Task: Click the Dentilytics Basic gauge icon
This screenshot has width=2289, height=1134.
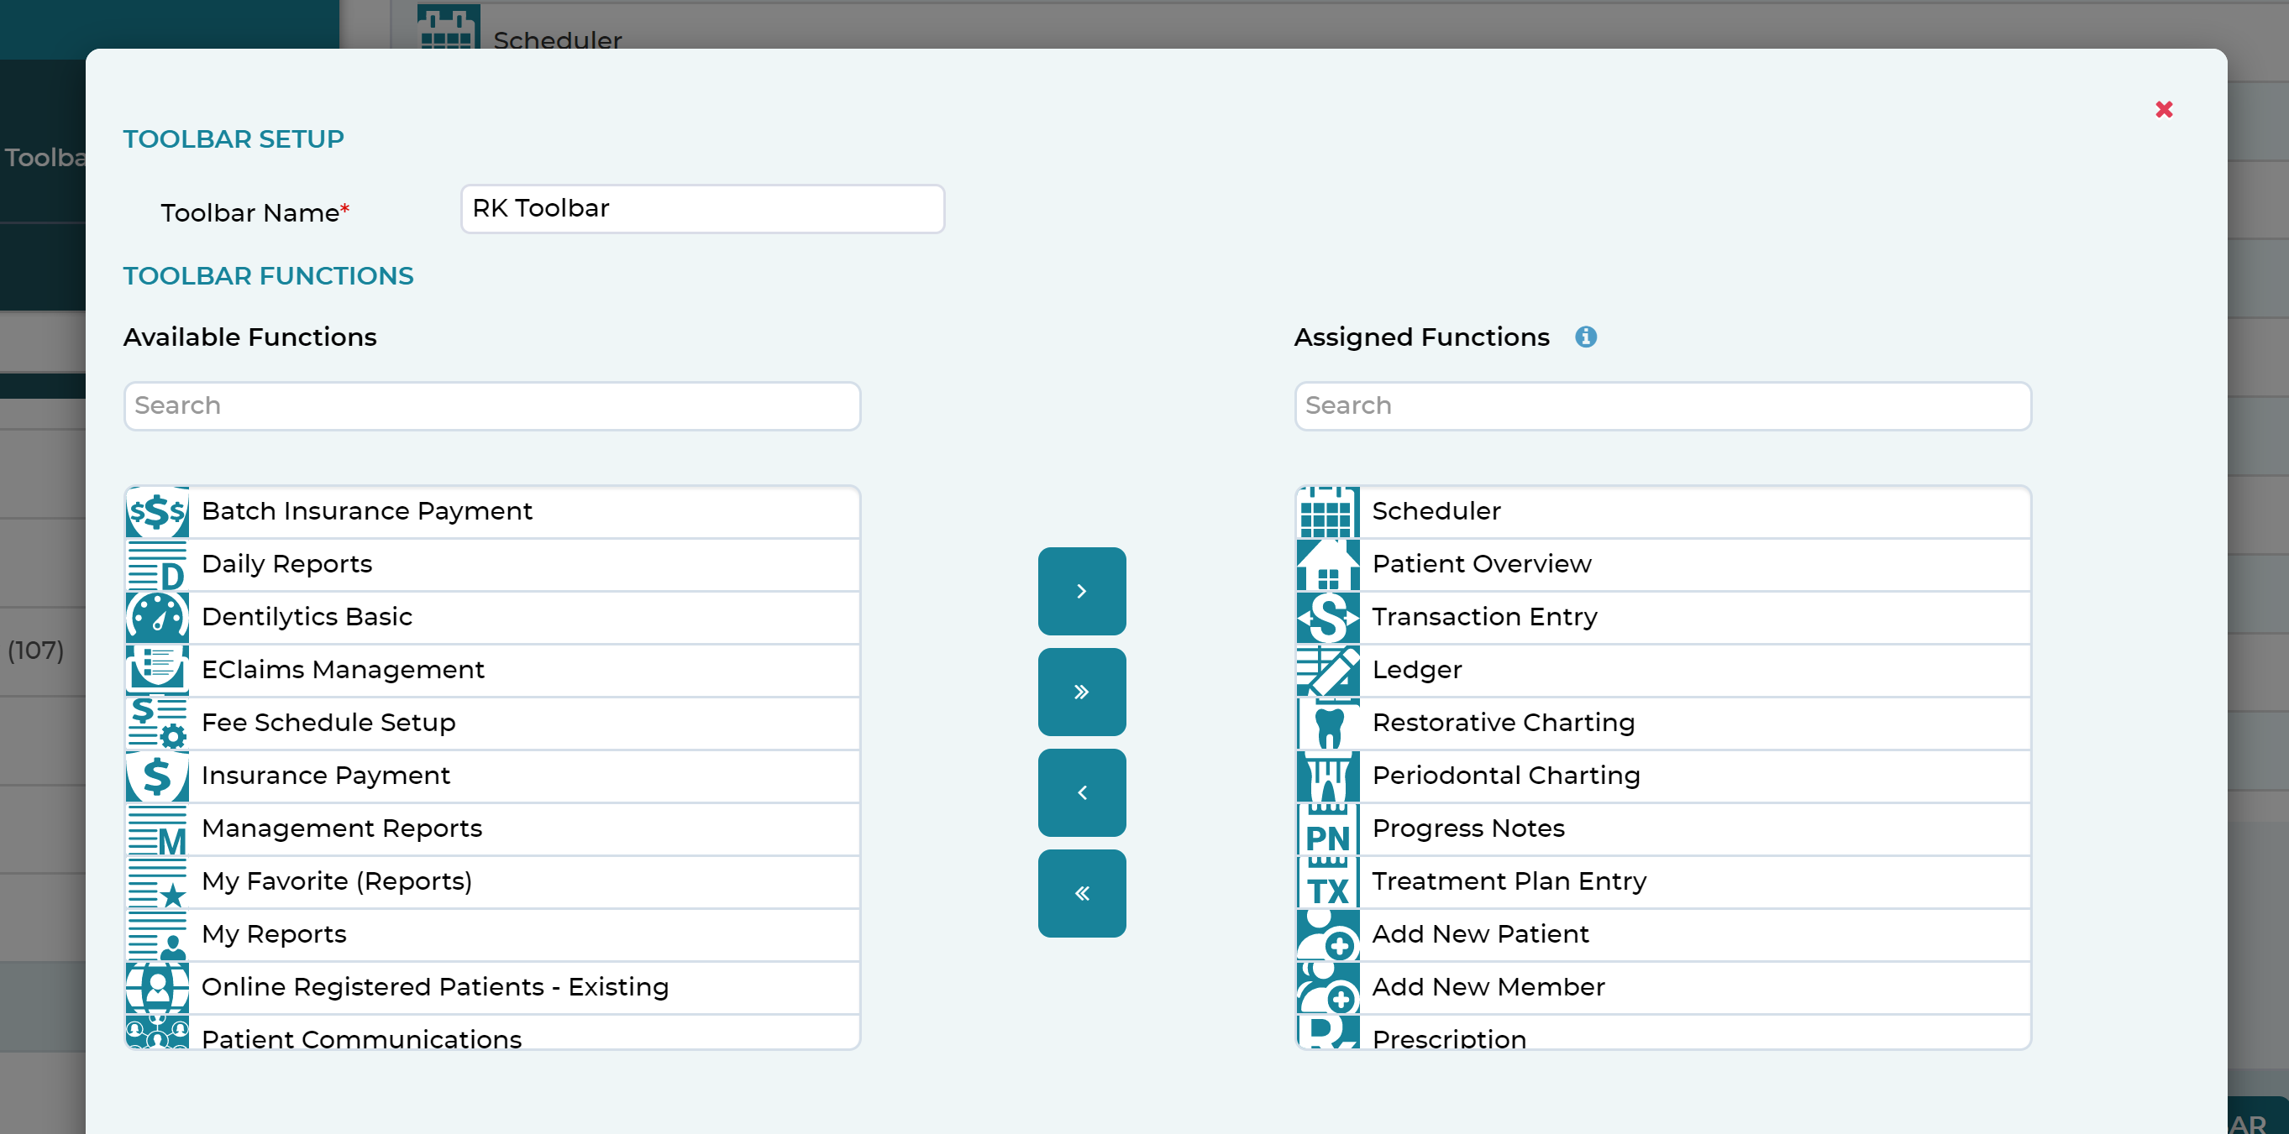Action: [x=157, y=617]
